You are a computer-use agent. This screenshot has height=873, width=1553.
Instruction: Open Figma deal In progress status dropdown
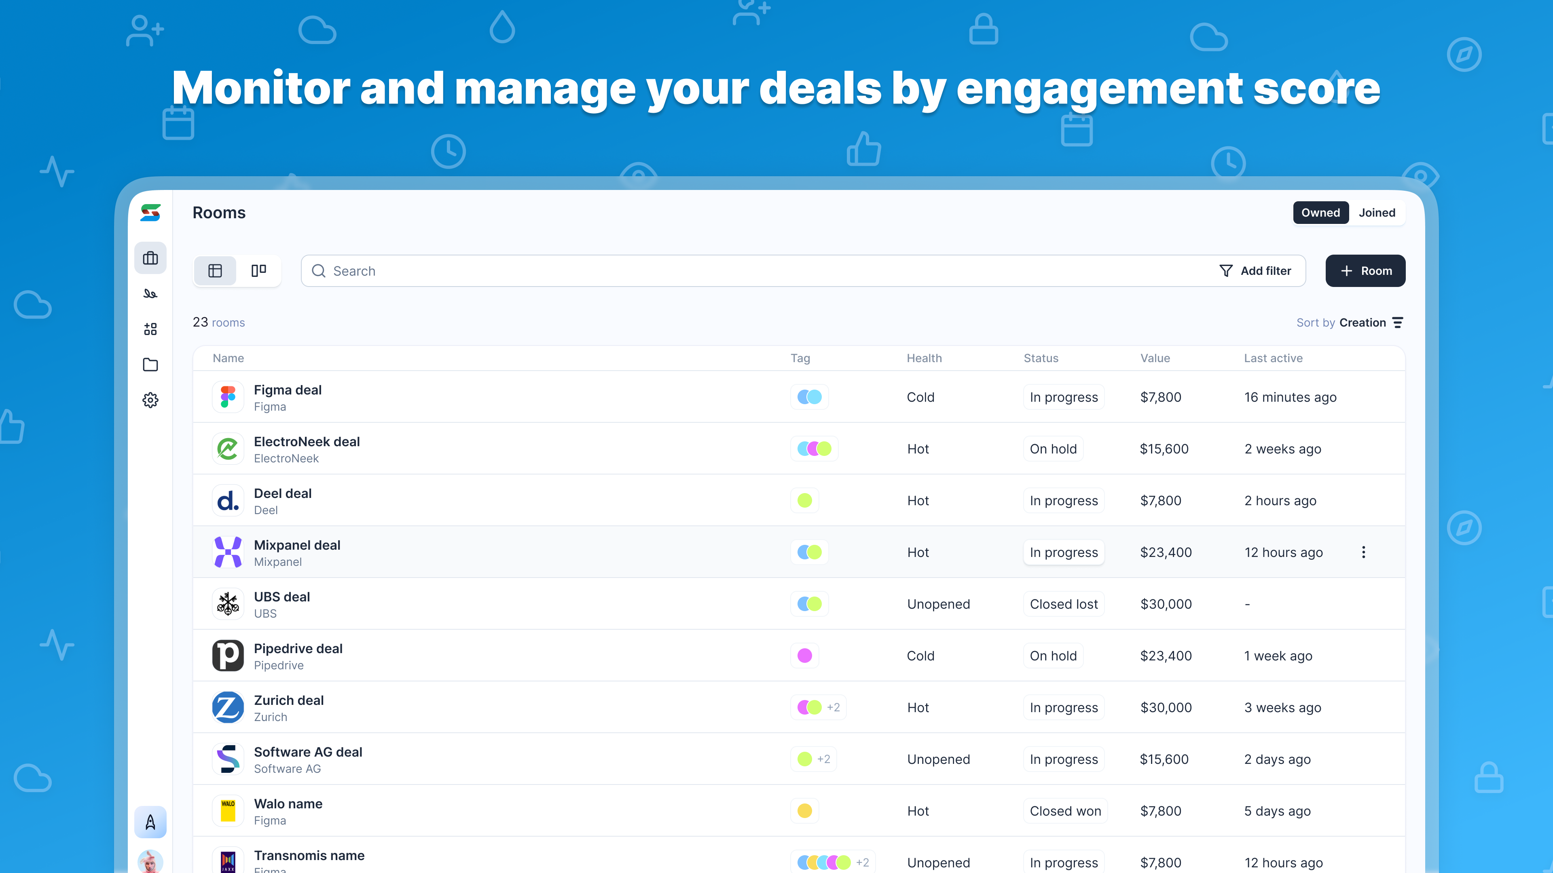click(1064, 397)
